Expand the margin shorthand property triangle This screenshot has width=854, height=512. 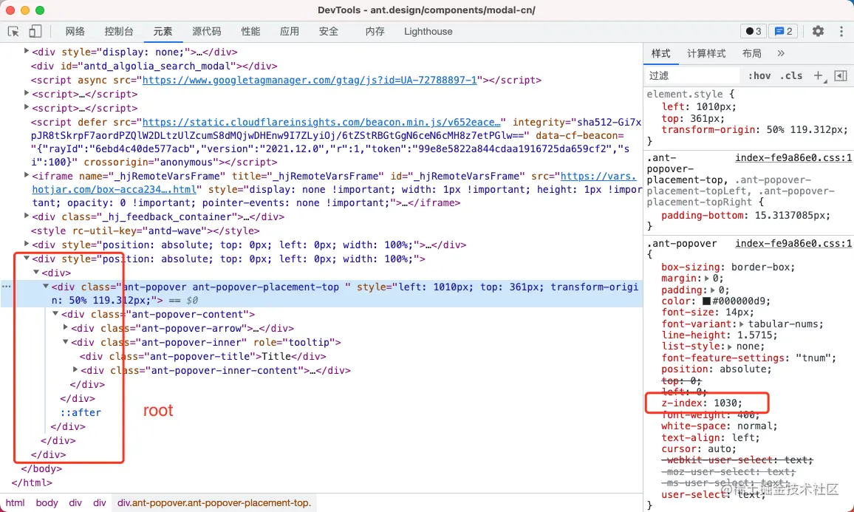[707, 279]
